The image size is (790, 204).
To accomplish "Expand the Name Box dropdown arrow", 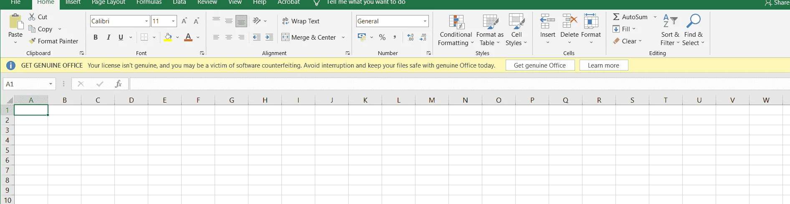I will [x=51, y=84].
